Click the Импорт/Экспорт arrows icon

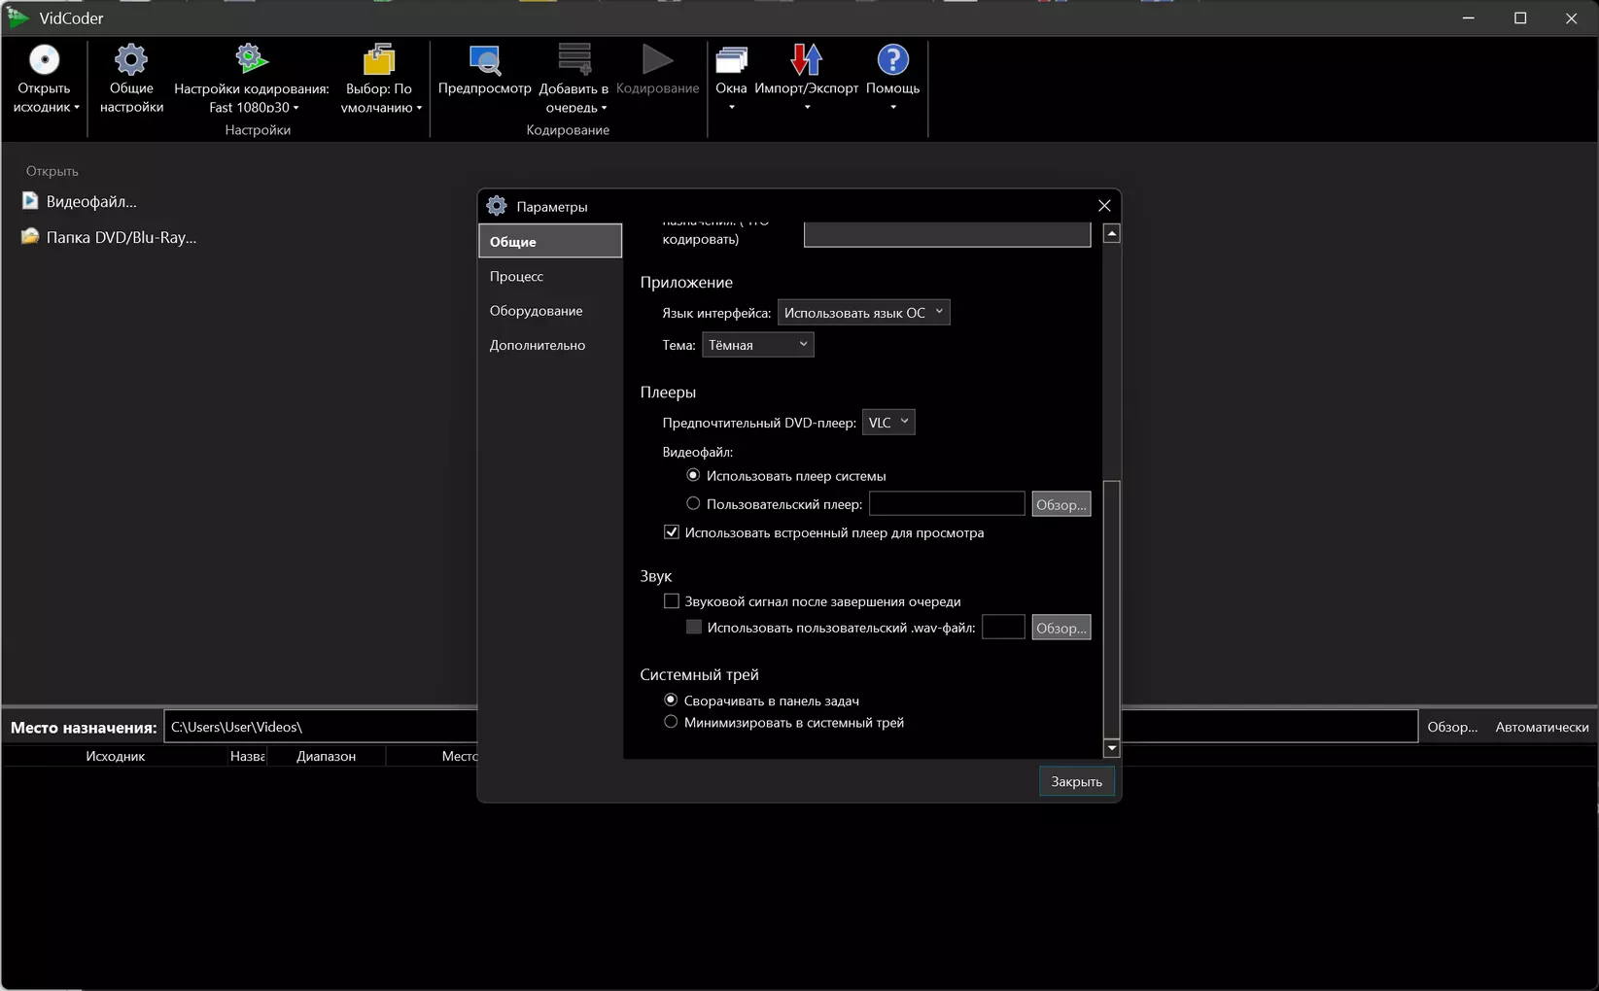point(806,60)
